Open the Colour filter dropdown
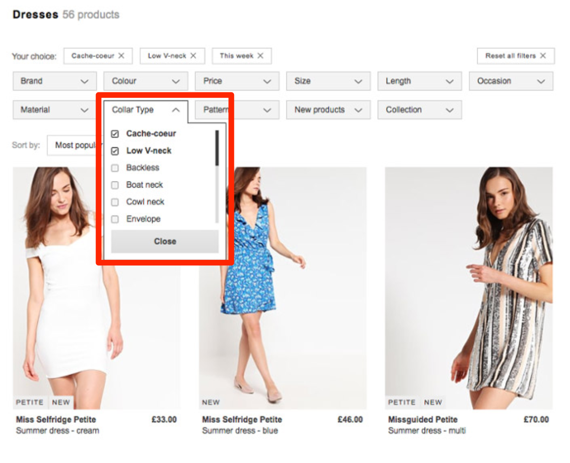Viewport: 570px width, 463px height. click(146, 81)
